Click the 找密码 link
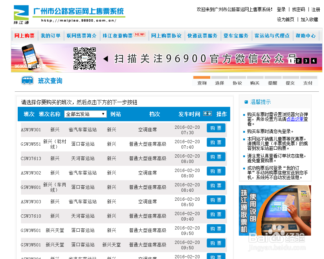The width and height of the screenshot is (324, 259). coord(298,9)
